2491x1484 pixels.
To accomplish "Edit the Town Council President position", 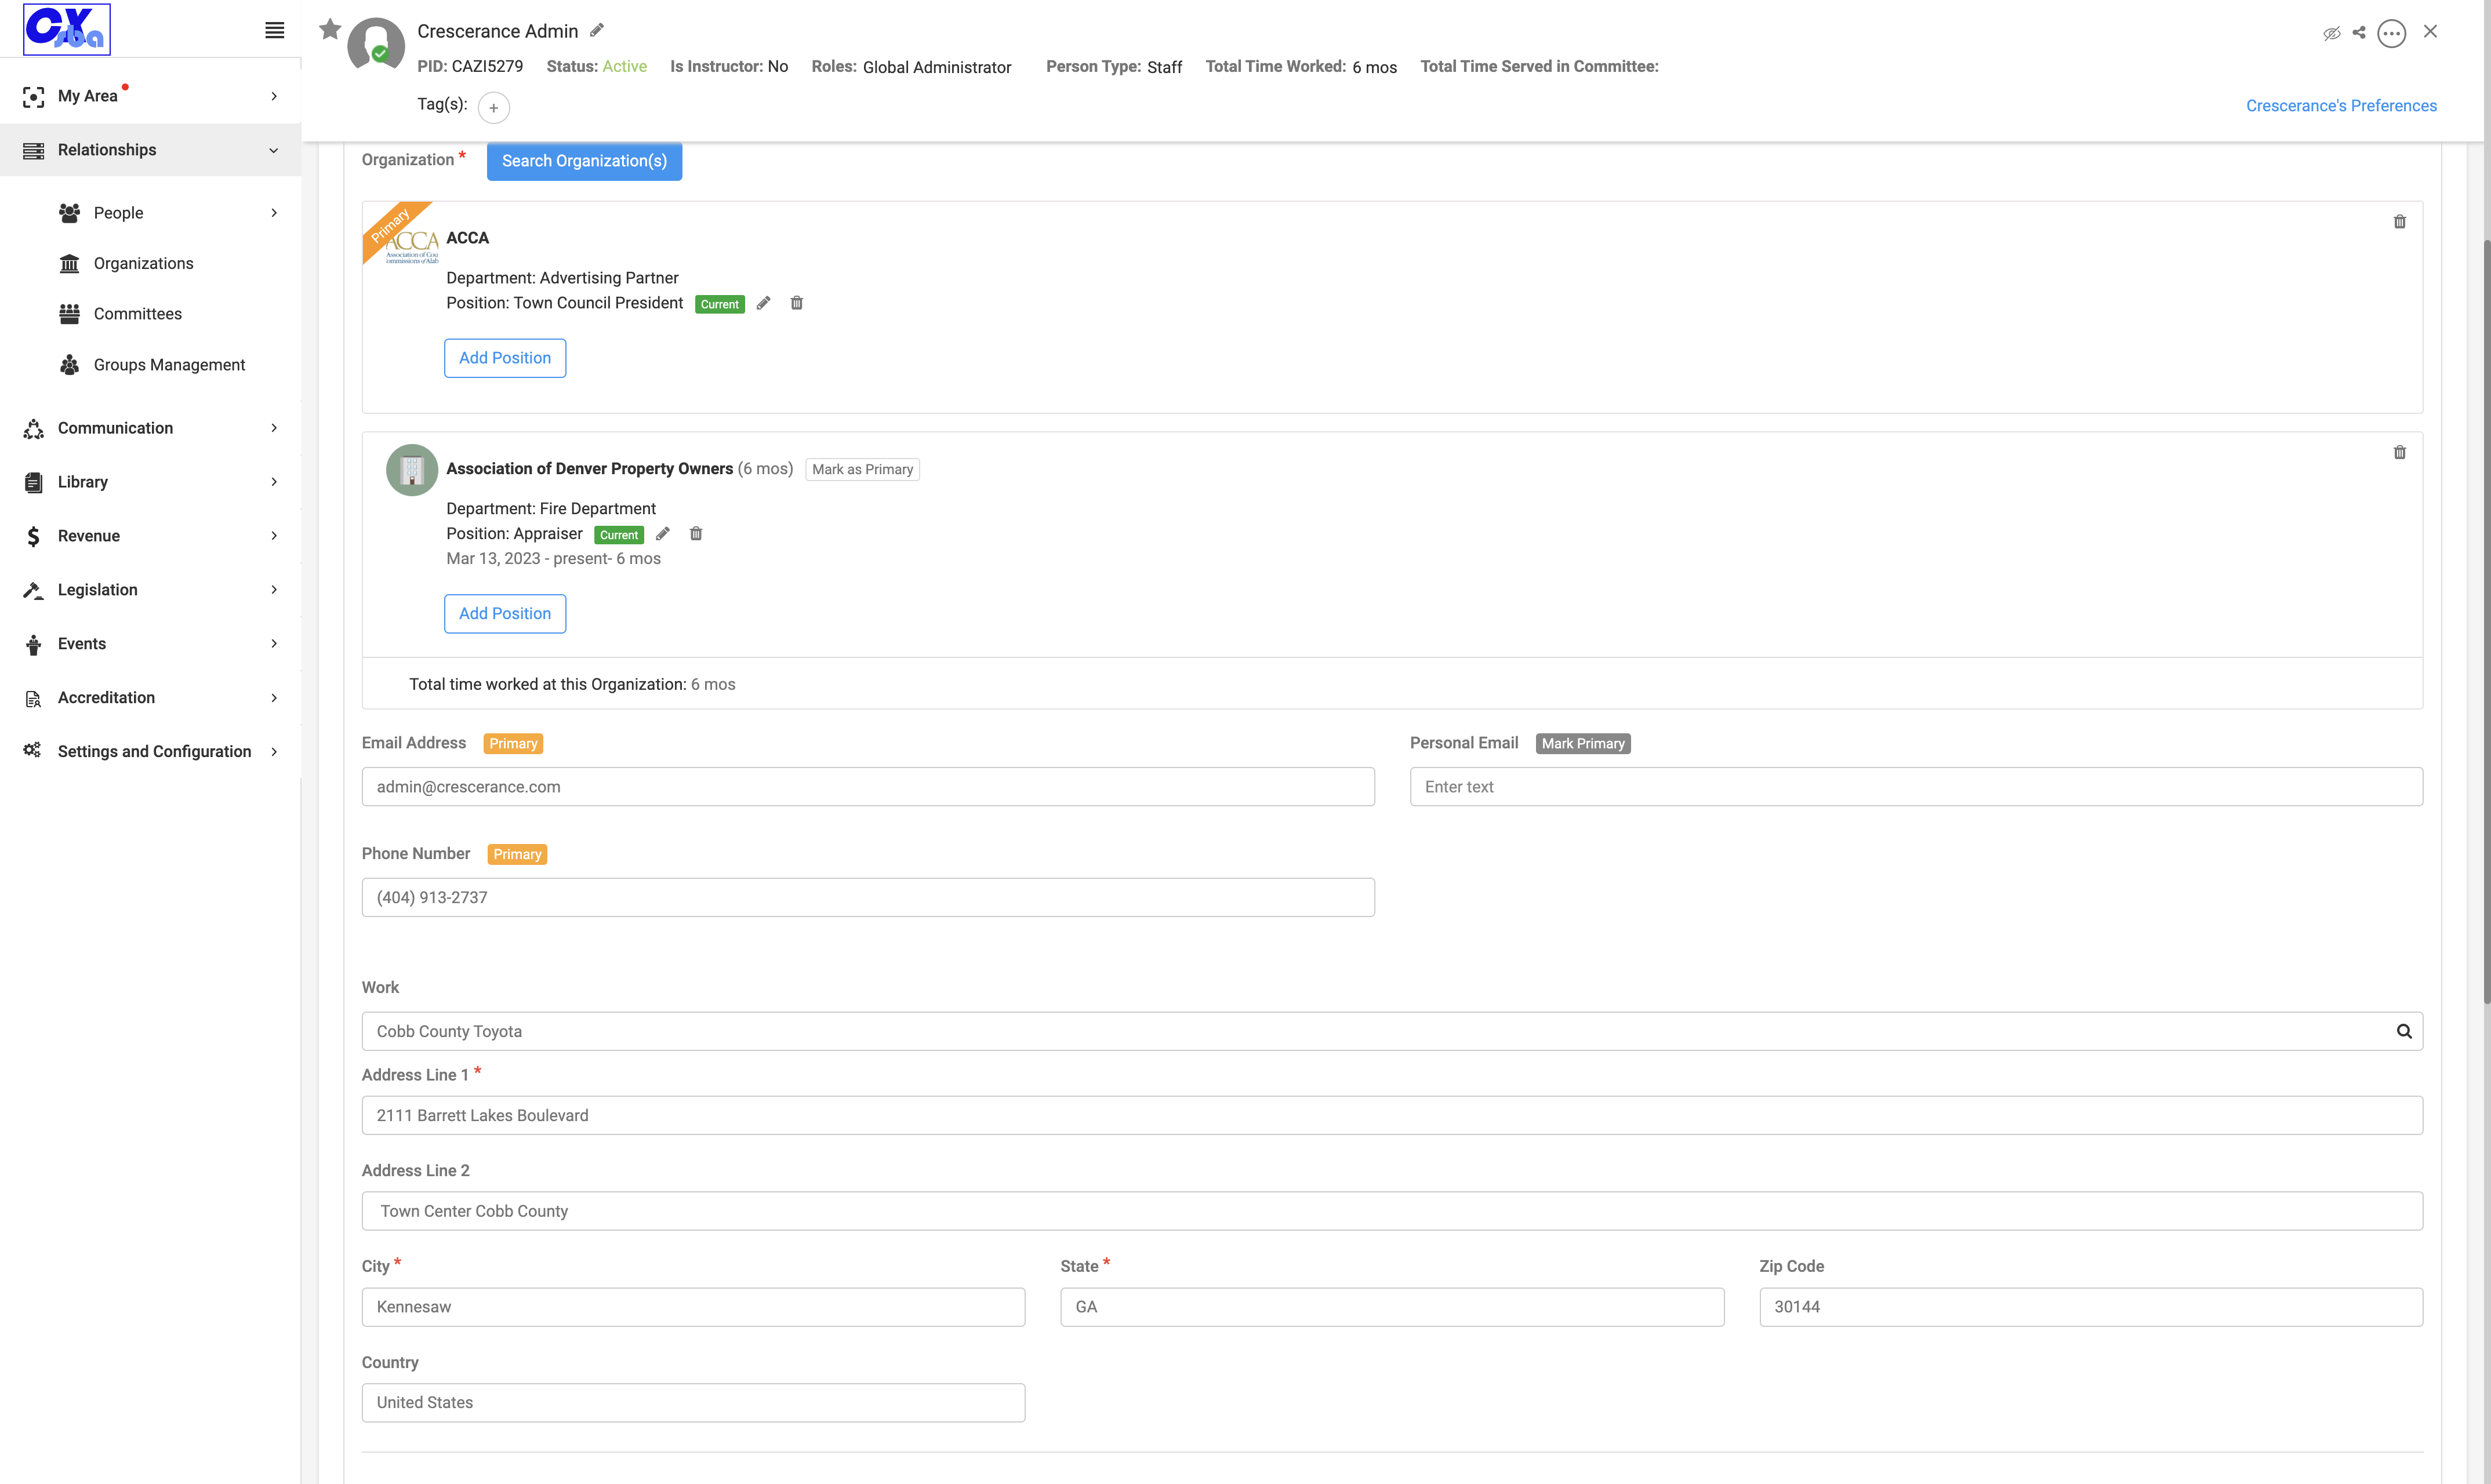I will [x=763, y=303].
